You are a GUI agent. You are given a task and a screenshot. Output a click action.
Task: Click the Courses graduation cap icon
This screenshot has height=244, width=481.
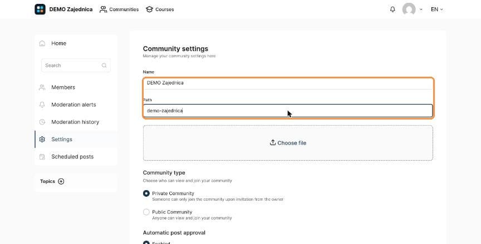pos(149,9)
